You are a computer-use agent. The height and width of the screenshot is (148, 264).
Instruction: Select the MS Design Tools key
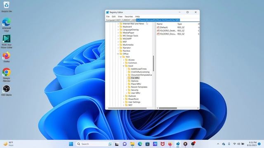[130, 36]
